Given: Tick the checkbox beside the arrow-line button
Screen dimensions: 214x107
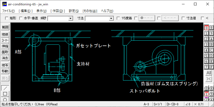Looking at the screenshot, I should coord(159,18).
